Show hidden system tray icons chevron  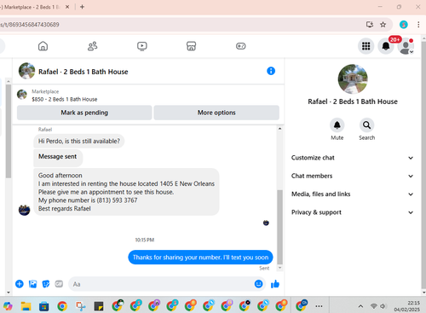coord(360,306)
